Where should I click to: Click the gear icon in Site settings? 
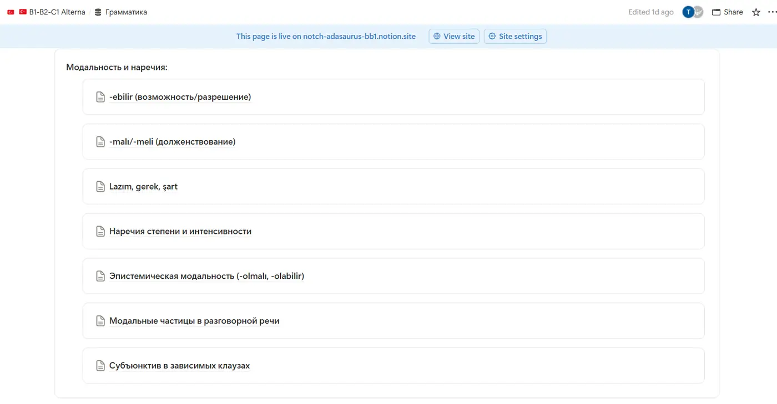(492, 36)
